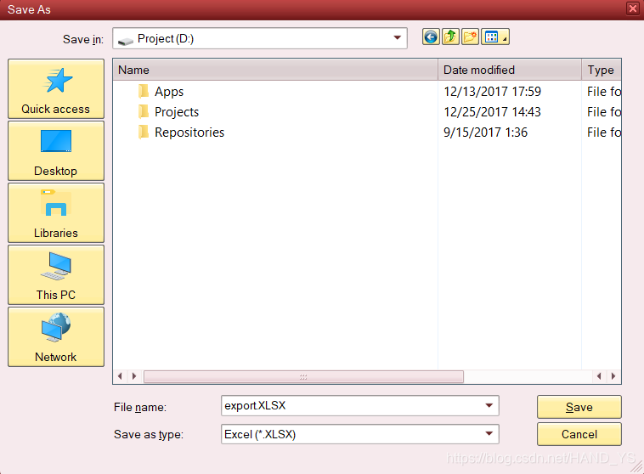Screen dimensions: 644x474
Task: Click scroll right arrow beside left arrow
Action: click(x=134, y=376)
